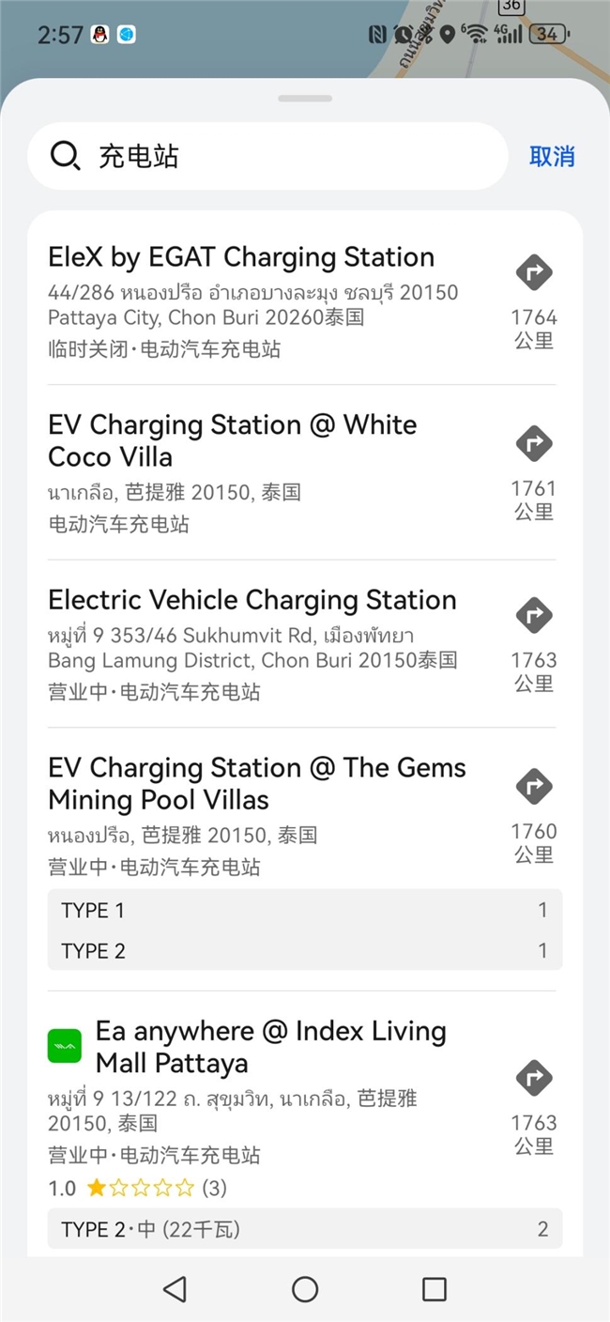
Task: Get directions to EleX by EGAT station
Action: click(x=534, y=272)
